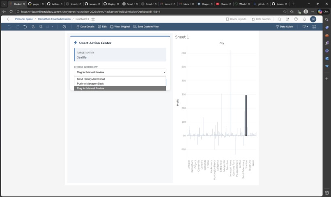Click Data Sources button
Screen dimensions: 331x197
(261, 19)
